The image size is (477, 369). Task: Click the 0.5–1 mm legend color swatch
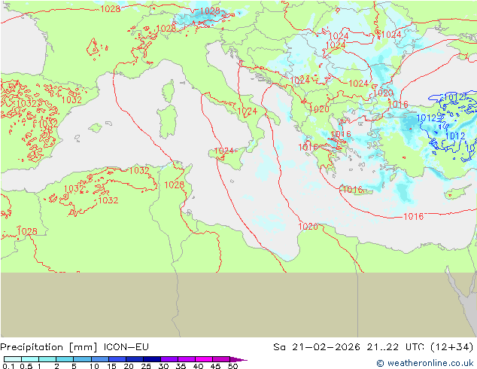click(x=30, y=359)
